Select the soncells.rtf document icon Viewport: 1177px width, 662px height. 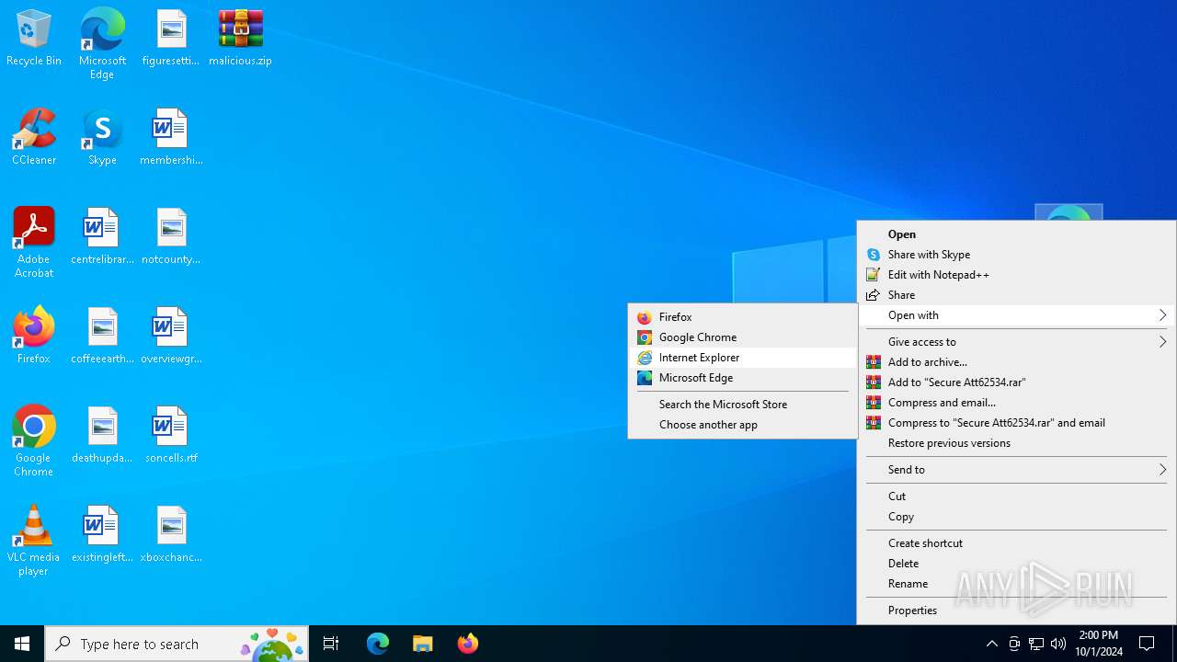click(171, 436)
